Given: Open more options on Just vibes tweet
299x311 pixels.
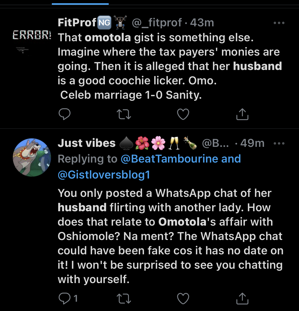Looking at the screenshot, I should pyautogui.click(x=279, y=143).
